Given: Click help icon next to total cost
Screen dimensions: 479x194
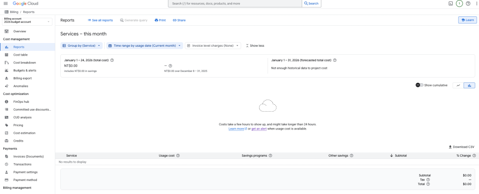Looking at the screenshot, I should (x=112, y=60).
